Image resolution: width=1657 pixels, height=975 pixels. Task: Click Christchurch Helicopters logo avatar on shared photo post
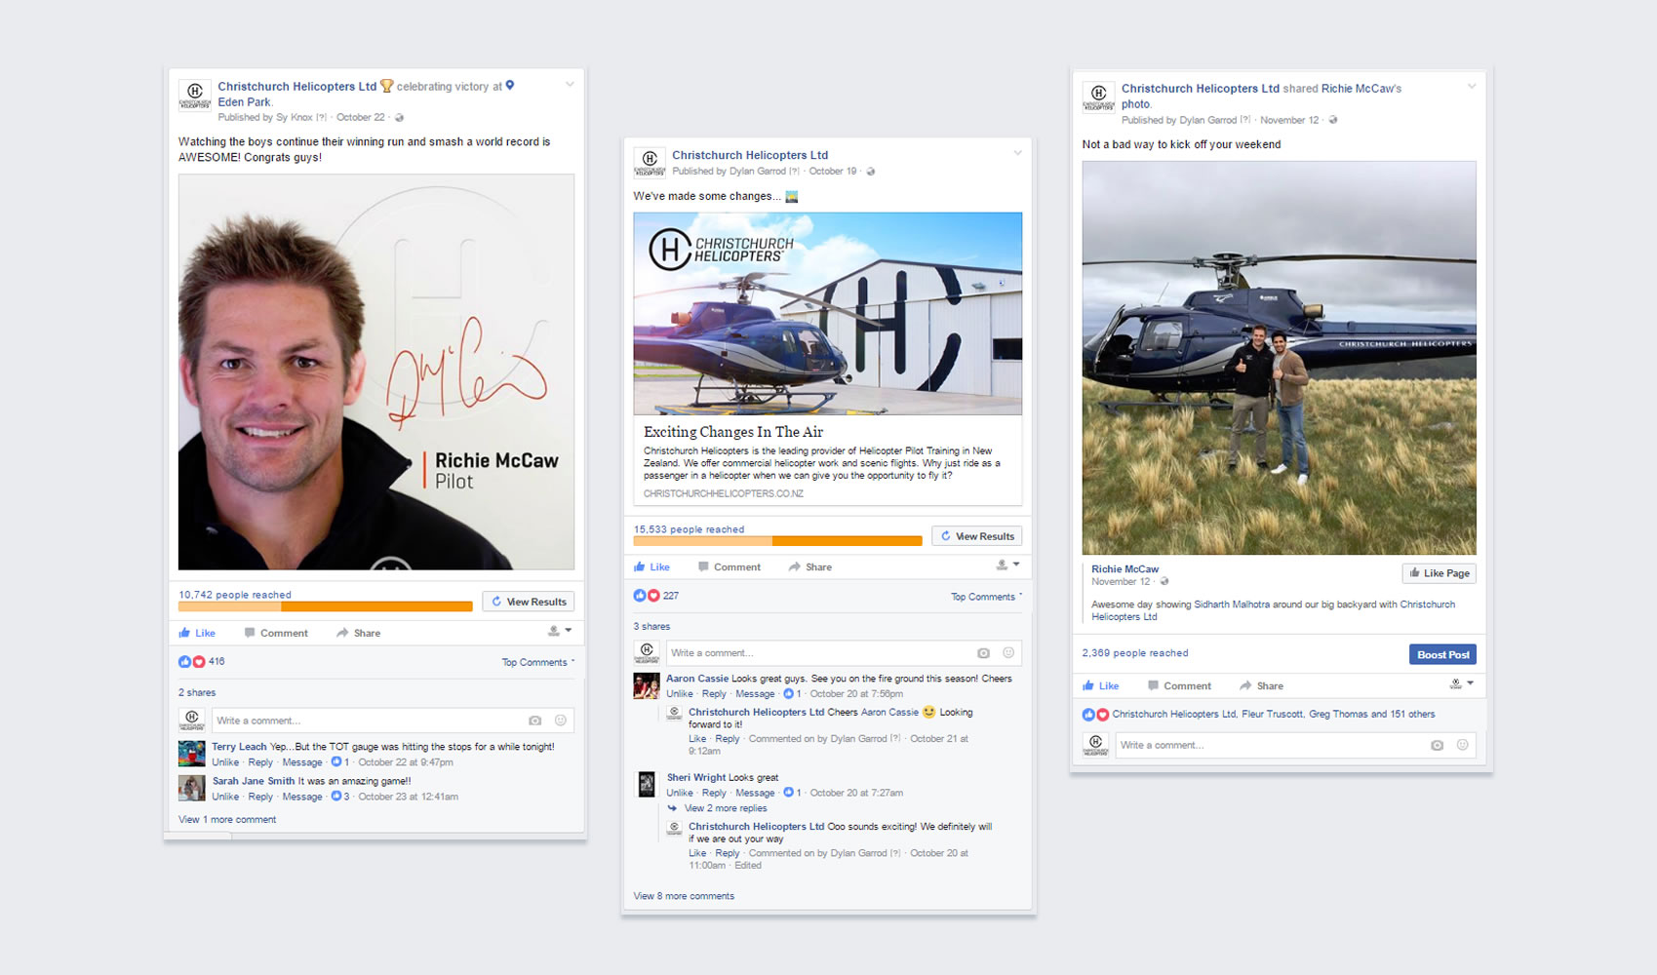click(x=1098, y=97)
